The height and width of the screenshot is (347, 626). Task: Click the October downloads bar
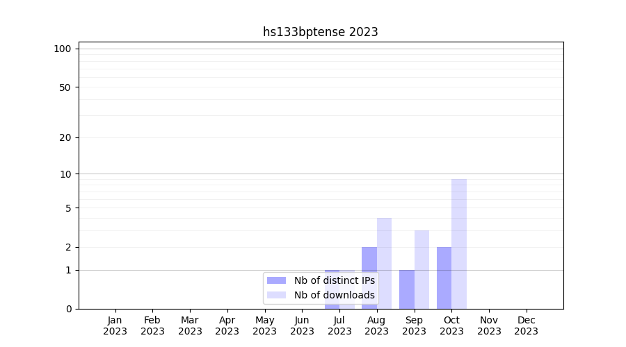459,244
